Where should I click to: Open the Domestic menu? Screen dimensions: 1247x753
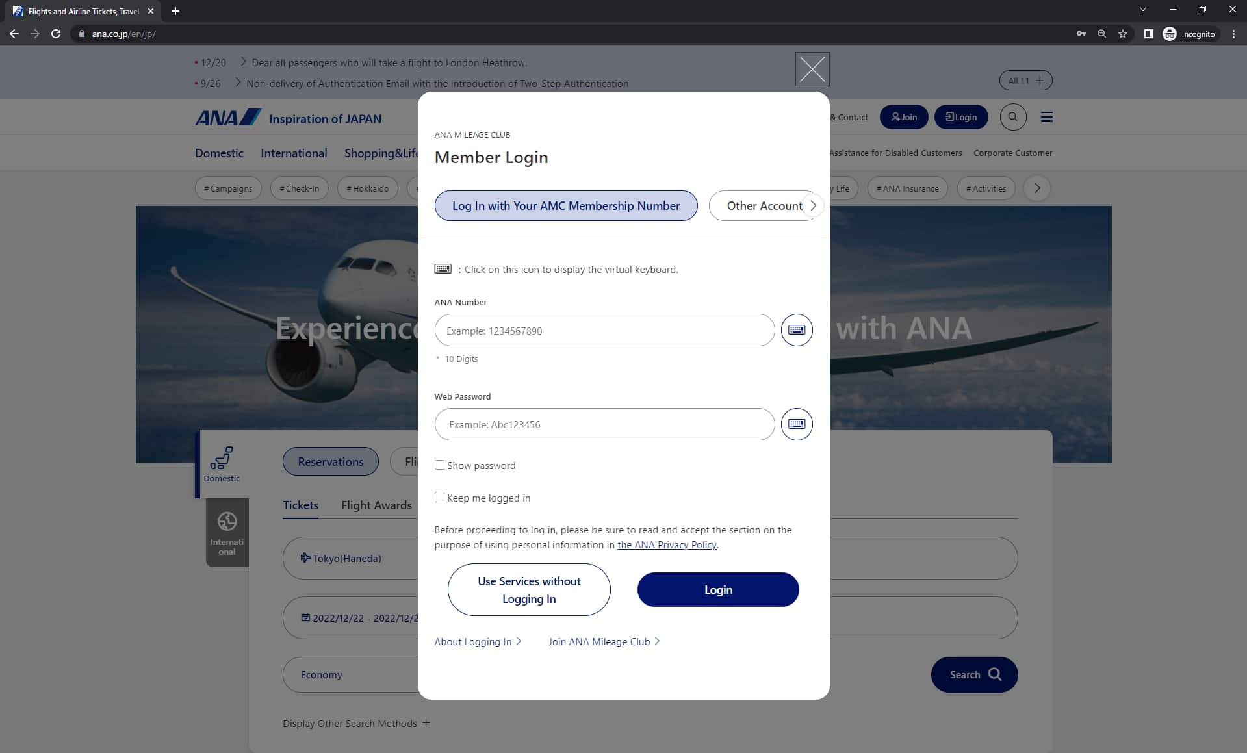click(x=219, y=153)
